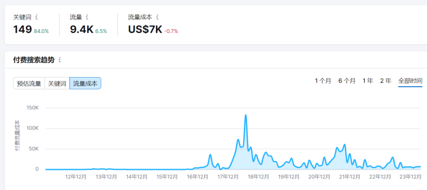Open info icon next to 流量

(87, 17)
